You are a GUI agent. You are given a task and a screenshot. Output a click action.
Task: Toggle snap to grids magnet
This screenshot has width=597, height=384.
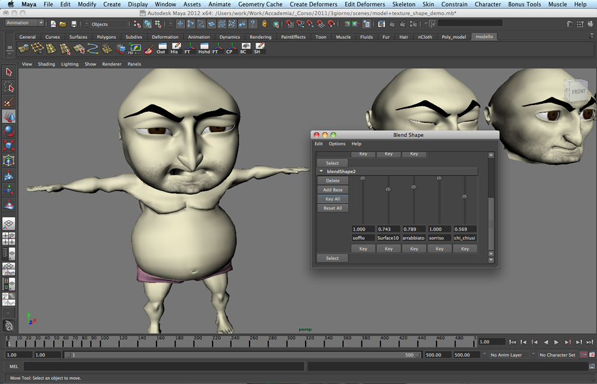[x=179, y=24]
